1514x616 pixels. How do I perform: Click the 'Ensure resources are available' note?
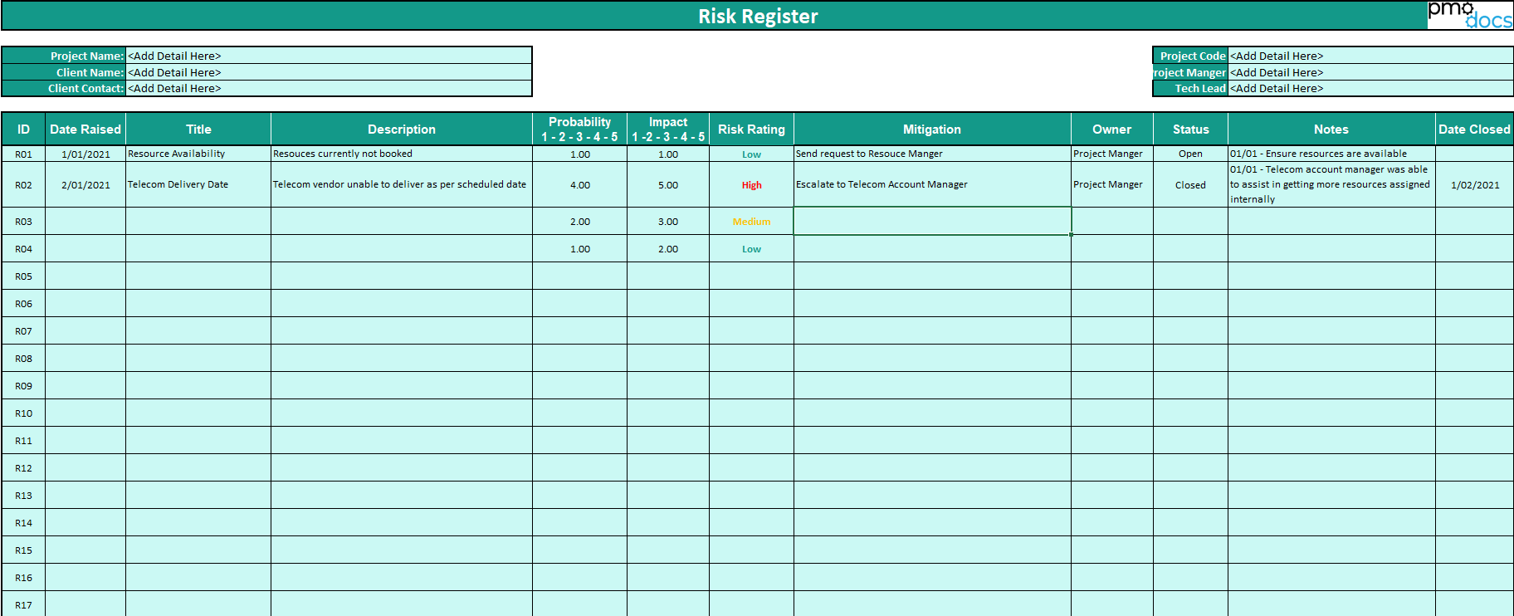coord(1331,154)
